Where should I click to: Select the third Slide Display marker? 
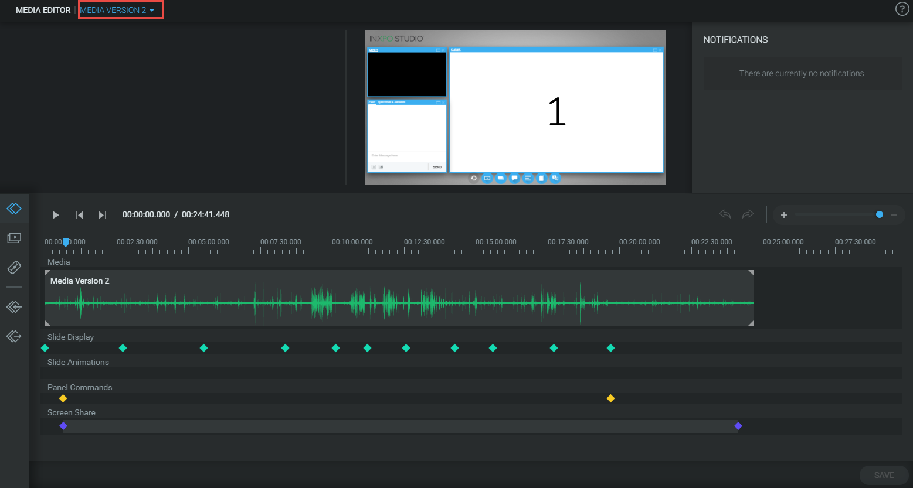[x=203, y=348]
